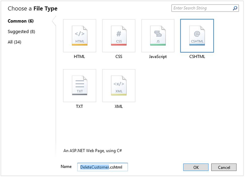Cancel the file type dialog

(224, 167)
